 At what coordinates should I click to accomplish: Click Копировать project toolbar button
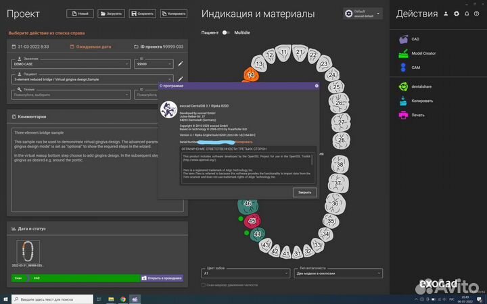pyautogui.click(x=174, y=14)
